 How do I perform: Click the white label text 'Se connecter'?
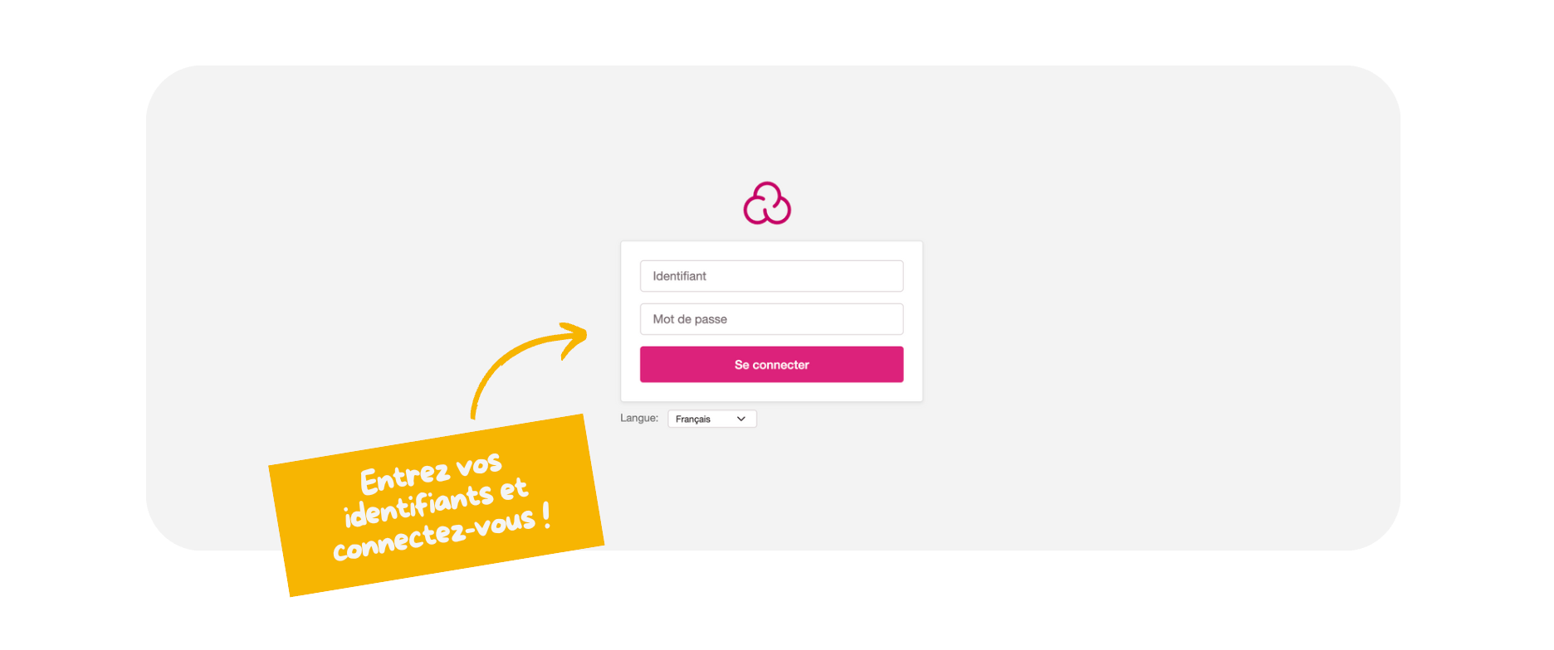(771, 365)
